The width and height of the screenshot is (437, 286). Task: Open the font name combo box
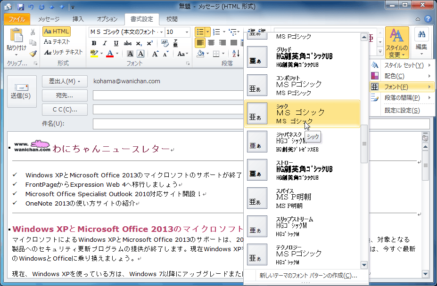click(x=126, y=32)
